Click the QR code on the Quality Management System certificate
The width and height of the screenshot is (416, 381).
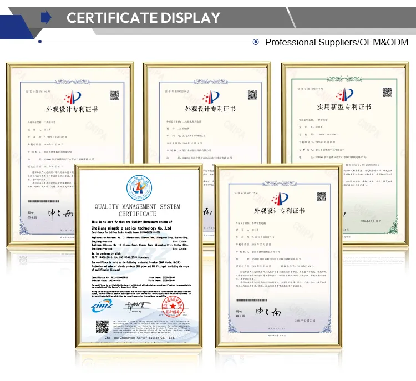point(102,327)
